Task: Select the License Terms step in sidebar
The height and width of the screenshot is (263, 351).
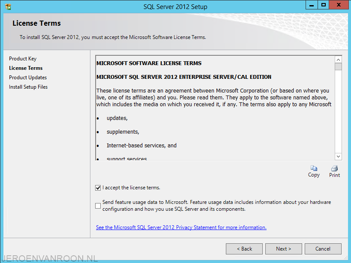Action: [26, 68]
